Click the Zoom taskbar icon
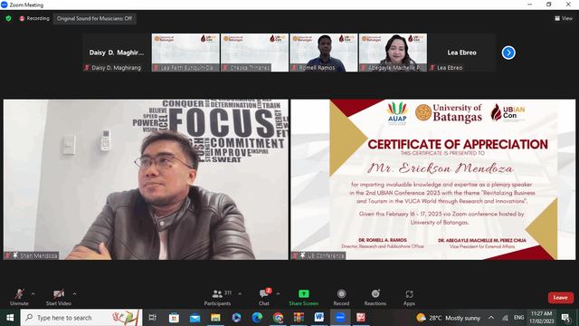Viewport: 579px width, 326px height. point(340,318)
